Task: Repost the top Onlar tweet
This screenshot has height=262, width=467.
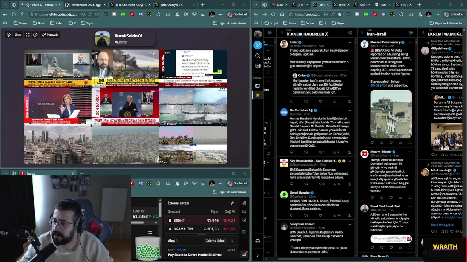Action: [x=306, y=102]
